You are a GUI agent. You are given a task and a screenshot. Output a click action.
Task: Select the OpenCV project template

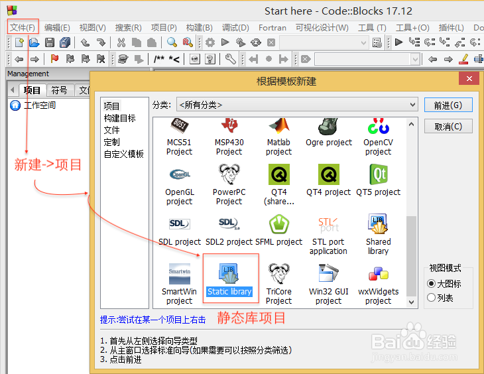(x=378, y=137)
